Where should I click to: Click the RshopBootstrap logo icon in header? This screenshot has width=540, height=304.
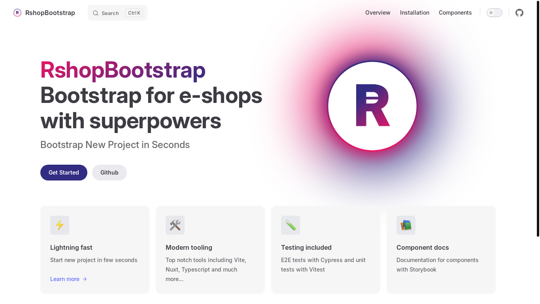click(17, 13)
